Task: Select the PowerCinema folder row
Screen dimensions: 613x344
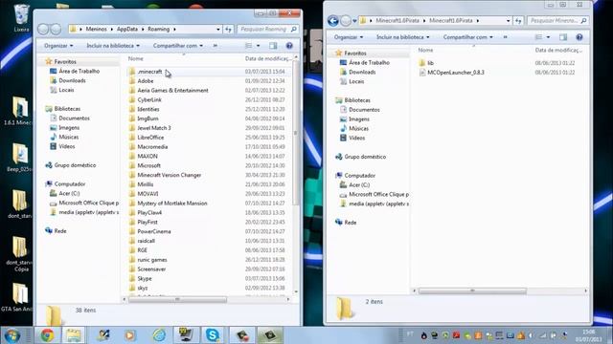Action: (x=209, y=231)
